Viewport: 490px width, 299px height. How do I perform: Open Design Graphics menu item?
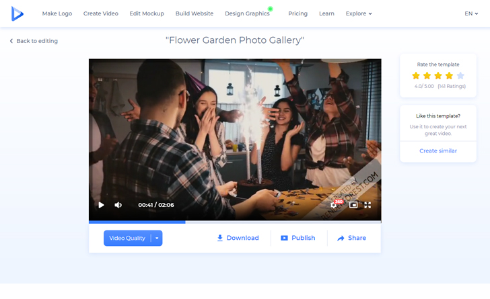[x=247, y=13]
